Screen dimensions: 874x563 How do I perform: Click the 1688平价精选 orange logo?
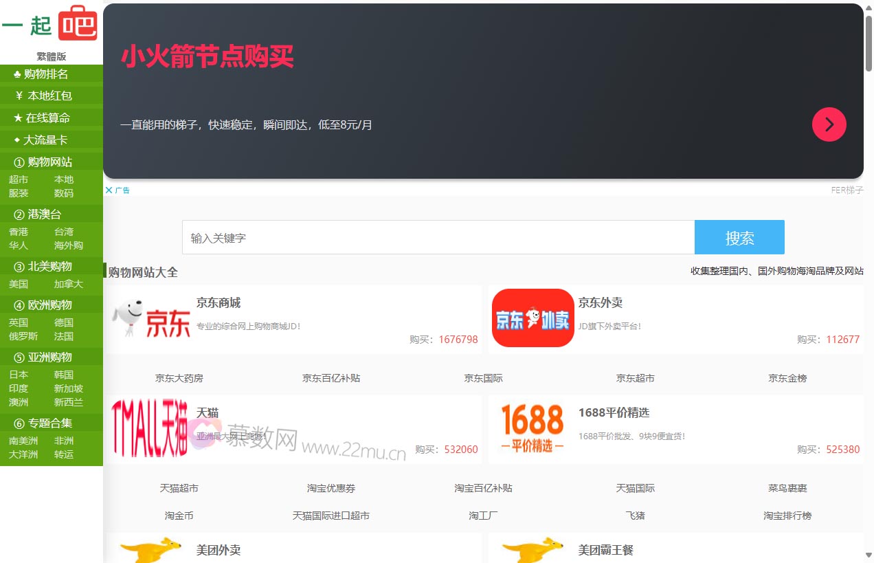pyautogui.click(x=533, y=429)
